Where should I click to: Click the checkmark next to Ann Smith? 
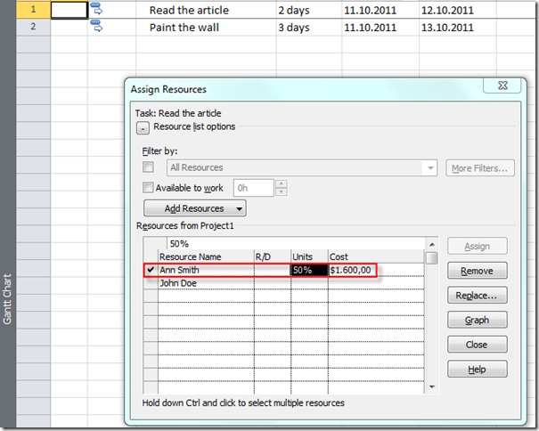pos(149,270)
